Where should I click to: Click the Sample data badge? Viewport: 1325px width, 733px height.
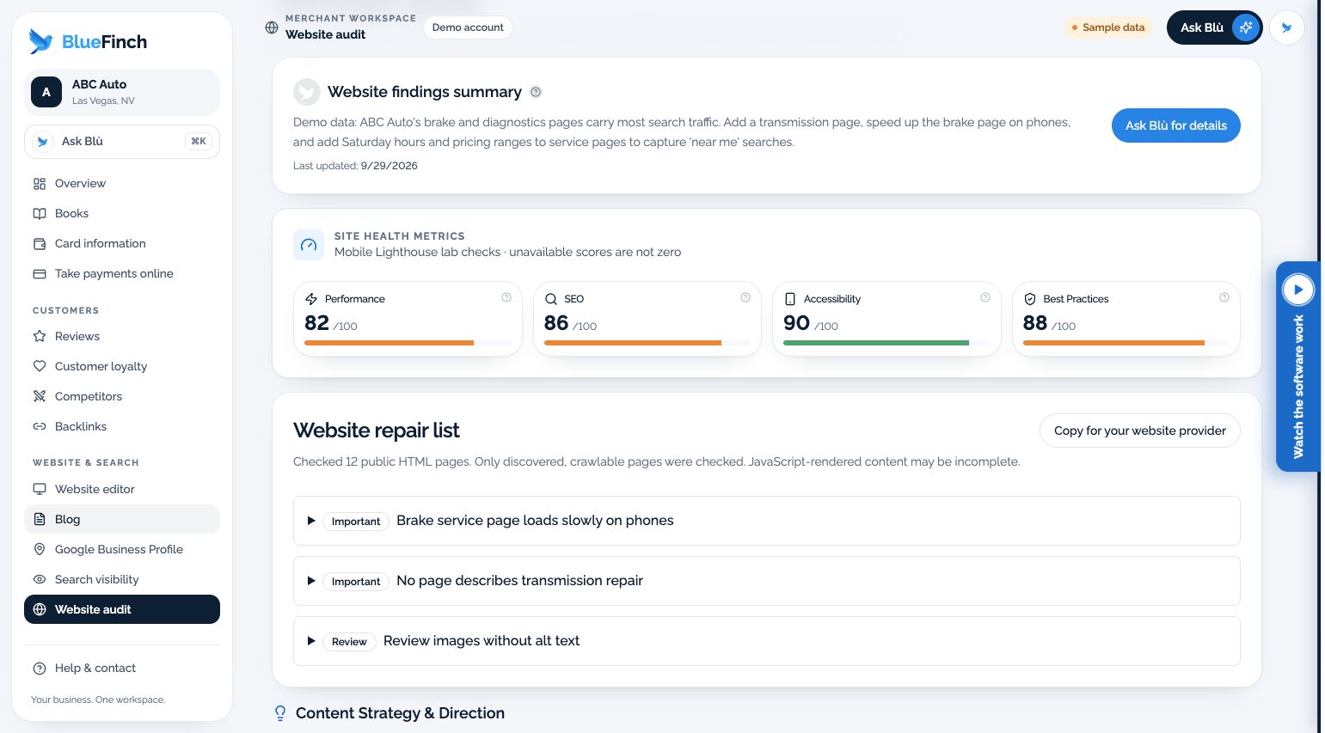click(1108, 27)
